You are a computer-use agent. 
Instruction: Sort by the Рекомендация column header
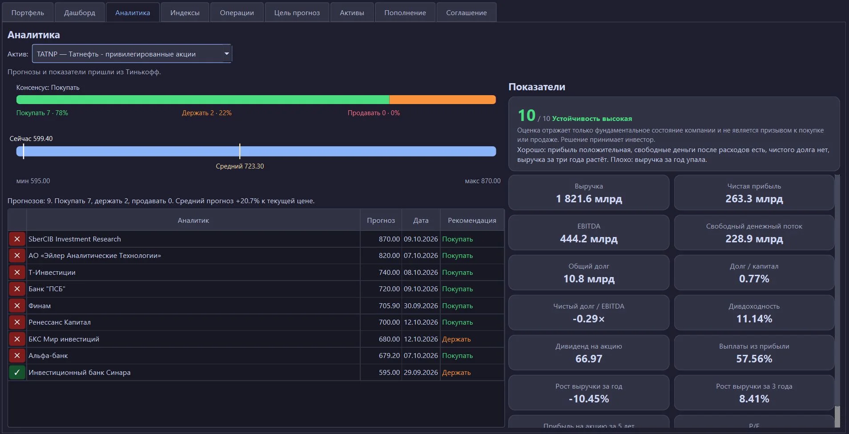[472, 220]
